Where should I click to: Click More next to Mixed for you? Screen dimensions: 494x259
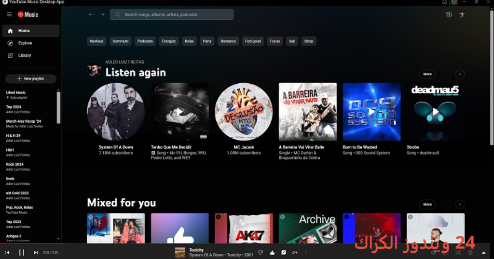(427, 204)
